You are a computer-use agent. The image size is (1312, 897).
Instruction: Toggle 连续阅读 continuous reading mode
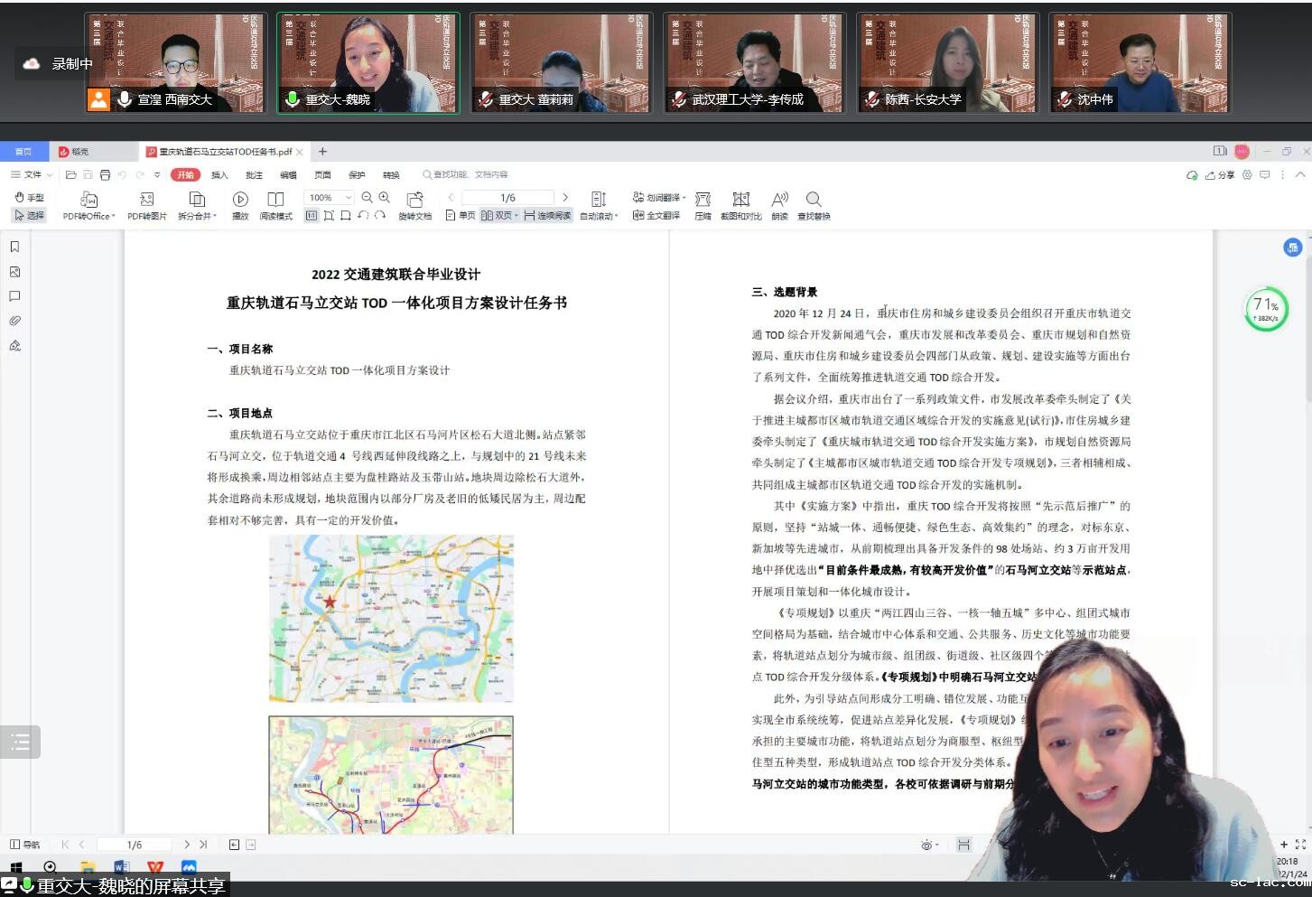pos(547,216)
